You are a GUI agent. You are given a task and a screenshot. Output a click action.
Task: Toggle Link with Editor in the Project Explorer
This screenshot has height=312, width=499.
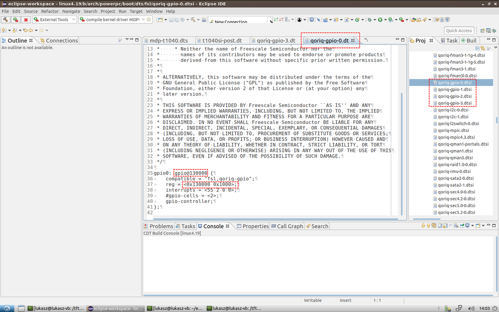click(483, 48)
